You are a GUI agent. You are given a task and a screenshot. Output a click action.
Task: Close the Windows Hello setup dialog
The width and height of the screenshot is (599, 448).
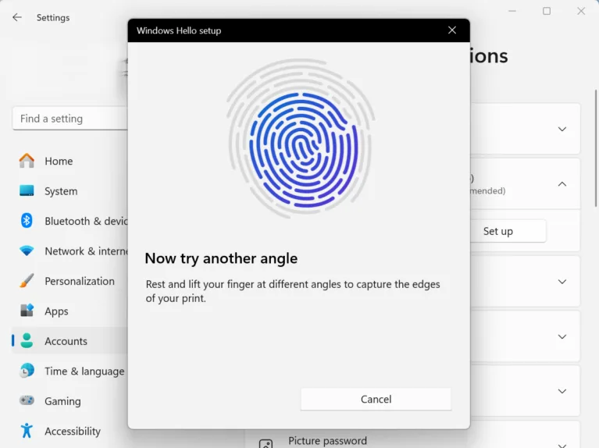tap(452, 30)
